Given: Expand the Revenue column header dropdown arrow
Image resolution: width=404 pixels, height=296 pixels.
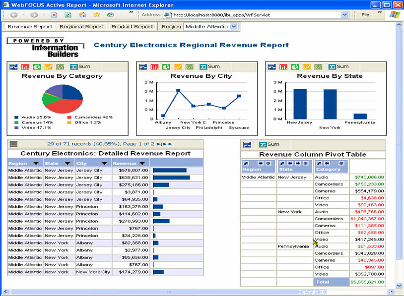Looking at the screenshot, I should (x=141, y=163).
